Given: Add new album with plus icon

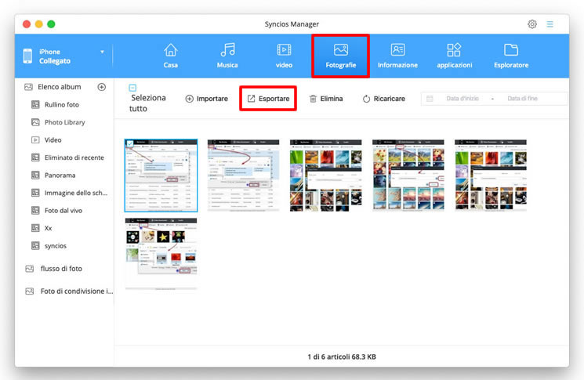Looking at the screenshot, I should pos(101,87).
